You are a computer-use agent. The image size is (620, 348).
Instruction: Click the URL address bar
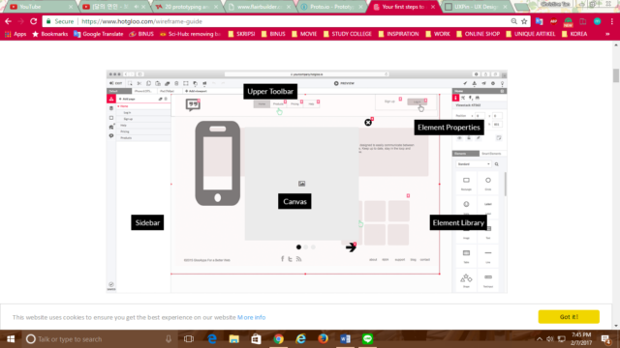click(x=293, y=21)
